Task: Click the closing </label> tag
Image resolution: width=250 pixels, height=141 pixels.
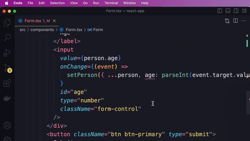Action: [x=67, y=41]
